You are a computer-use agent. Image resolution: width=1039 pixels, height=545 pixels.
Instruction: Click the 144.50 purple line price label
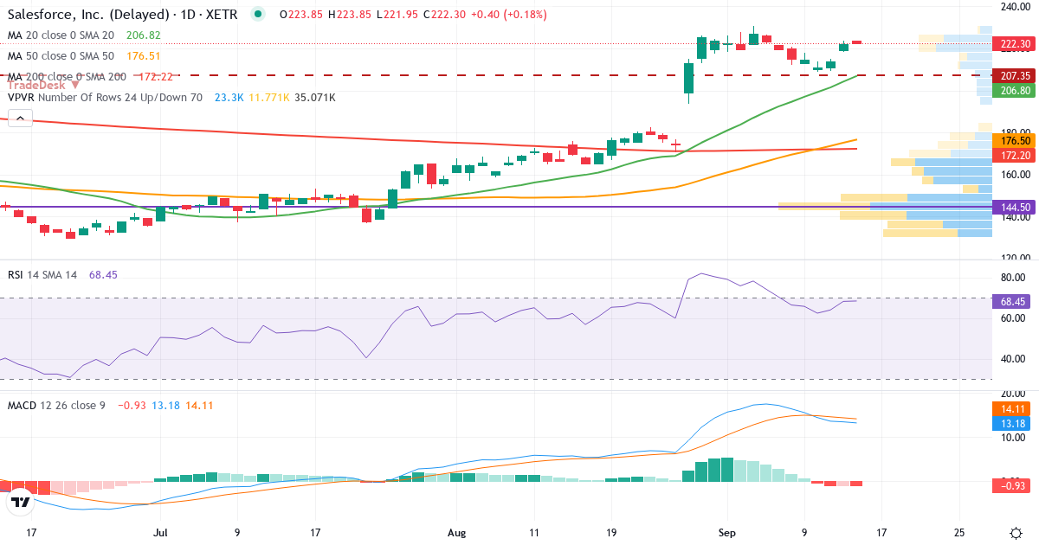tap(1015, 208)
